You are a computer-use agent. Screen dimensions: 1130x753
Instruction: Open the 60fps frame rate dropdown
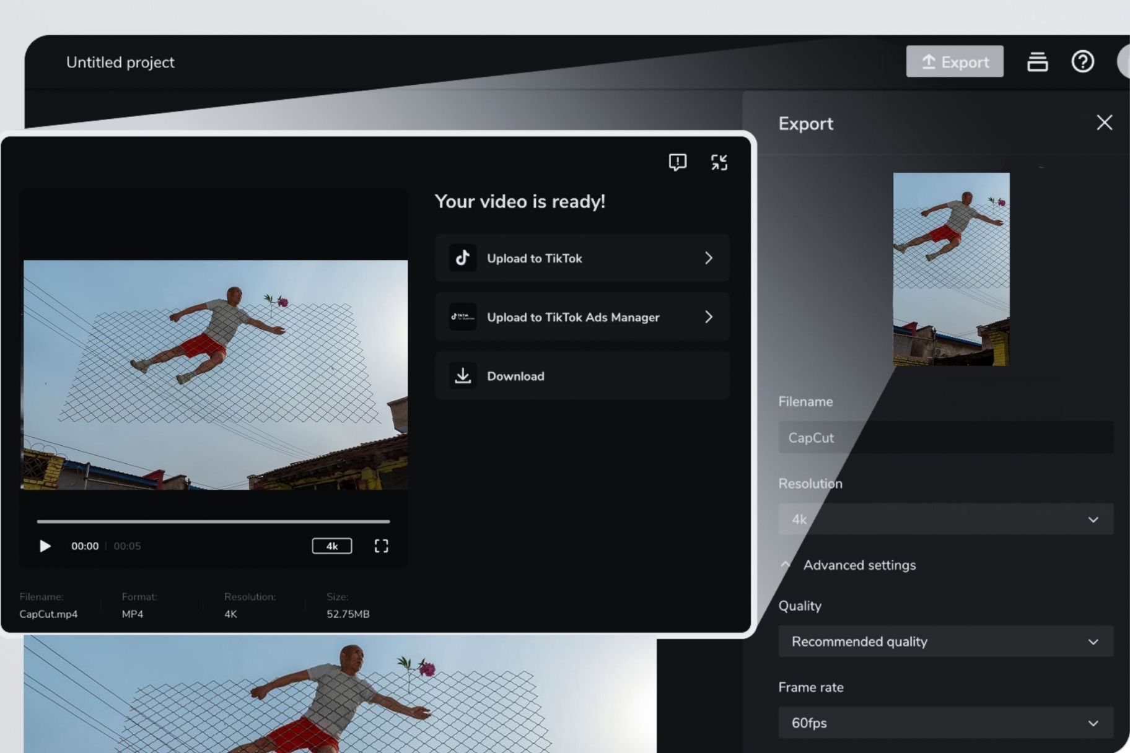(945, 723)
